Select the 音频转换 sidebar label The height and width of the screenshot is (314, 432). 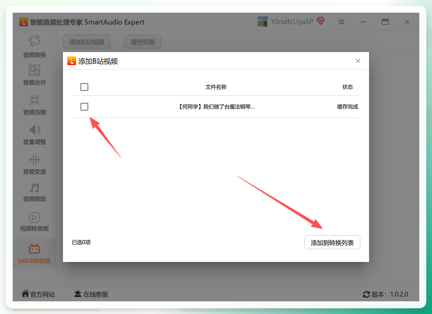coord(35,55)
